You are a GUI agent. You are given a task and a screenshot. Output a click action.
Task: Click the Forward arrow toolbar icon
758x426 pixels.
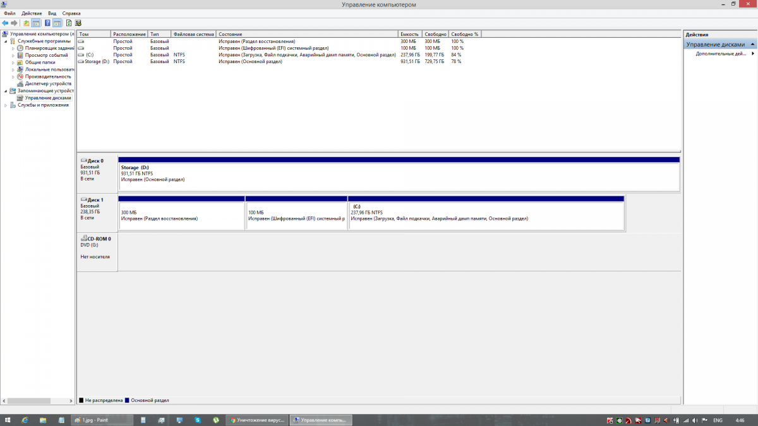point(14,23)
